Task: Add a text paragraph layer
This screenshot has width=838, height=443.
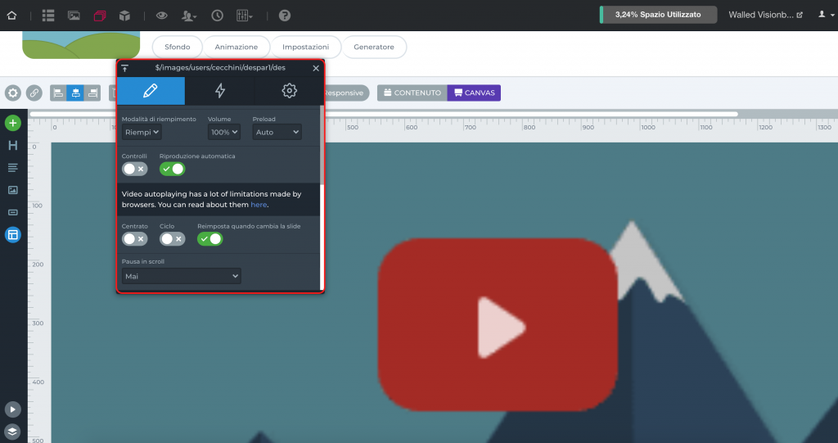Action: tap(13, 168)
